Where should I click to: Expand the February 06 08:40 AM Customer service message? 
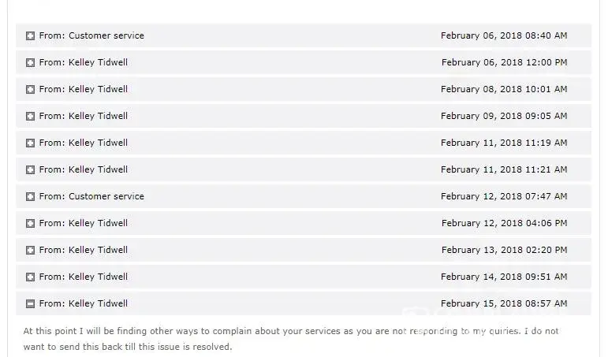[x=31, y=36]
